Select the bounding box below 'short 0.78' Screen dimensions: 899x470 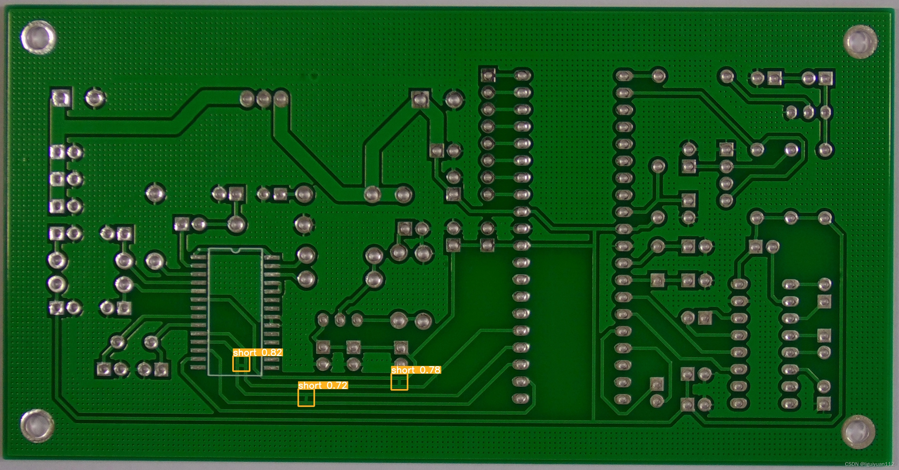click(x=399, y=382)
